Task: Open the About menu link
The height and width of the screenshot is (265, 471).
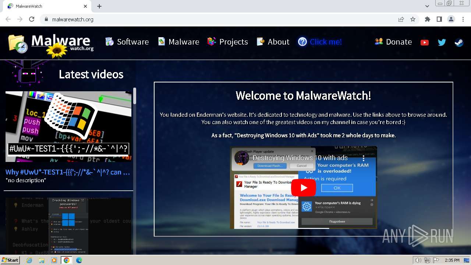Action: click(273, 42)
